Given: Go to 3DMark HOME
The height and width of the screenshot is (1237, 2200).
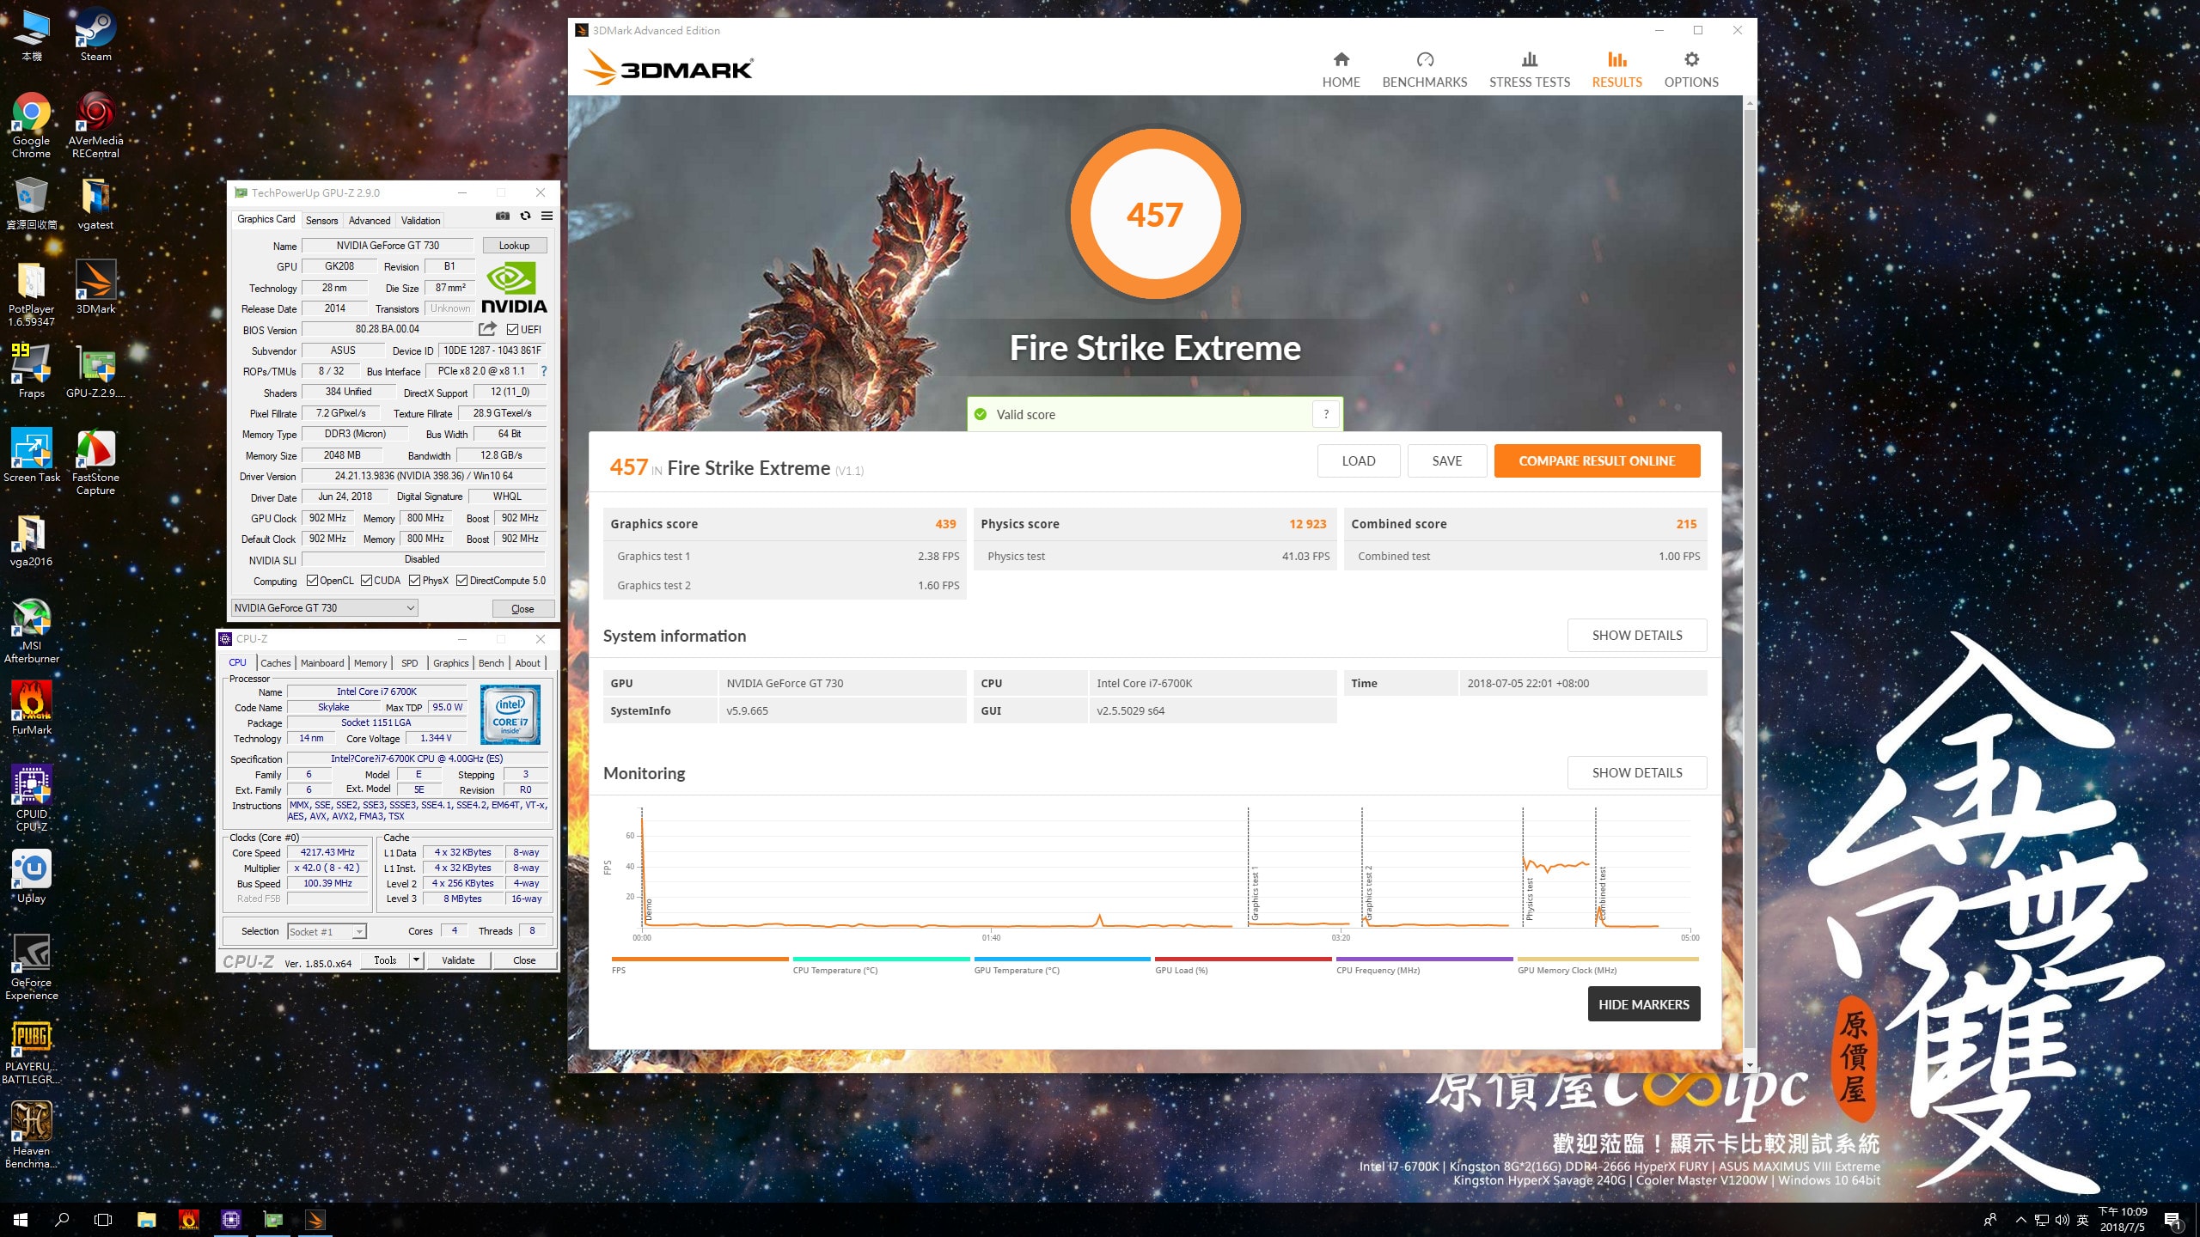Looking at the screenshot, I should click(x=1341, y=70).
